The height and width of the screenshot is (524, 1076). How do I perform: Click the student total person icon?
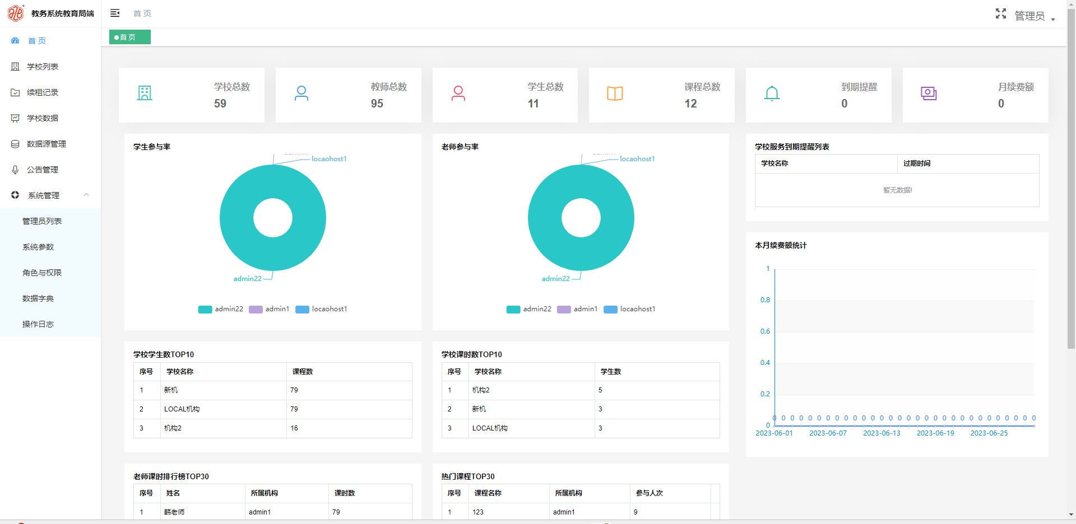pyautogui.click(x=458, y=93)
